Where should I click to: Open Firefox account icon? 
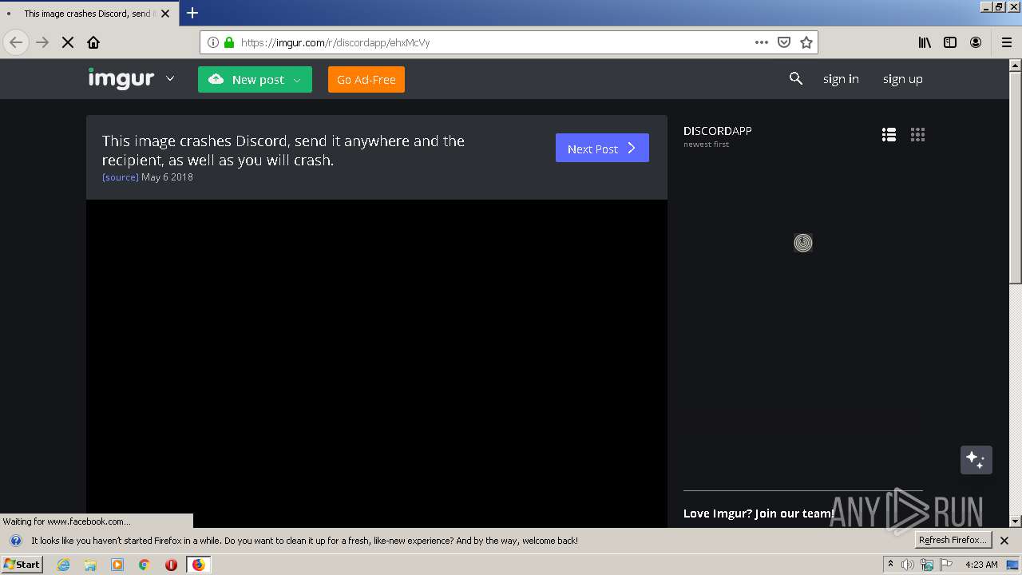976,42
